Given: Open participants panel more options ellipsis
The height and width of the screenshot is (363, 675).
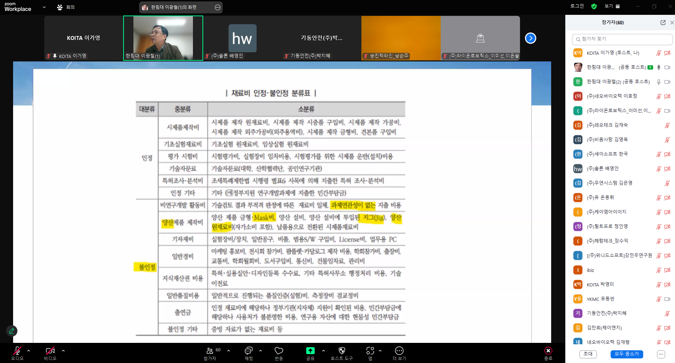Looking at the screenshot, I should (661, 354).
